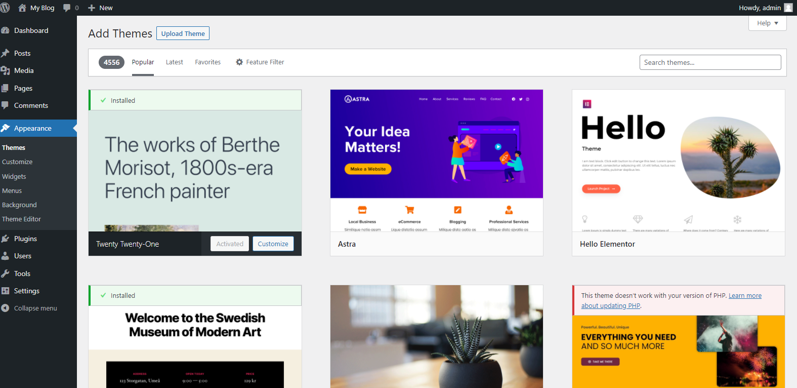This screenshot has width=797, height=388.
Task: Click Customize on Twenty Twenty-One theme
Action: [273, 244]
